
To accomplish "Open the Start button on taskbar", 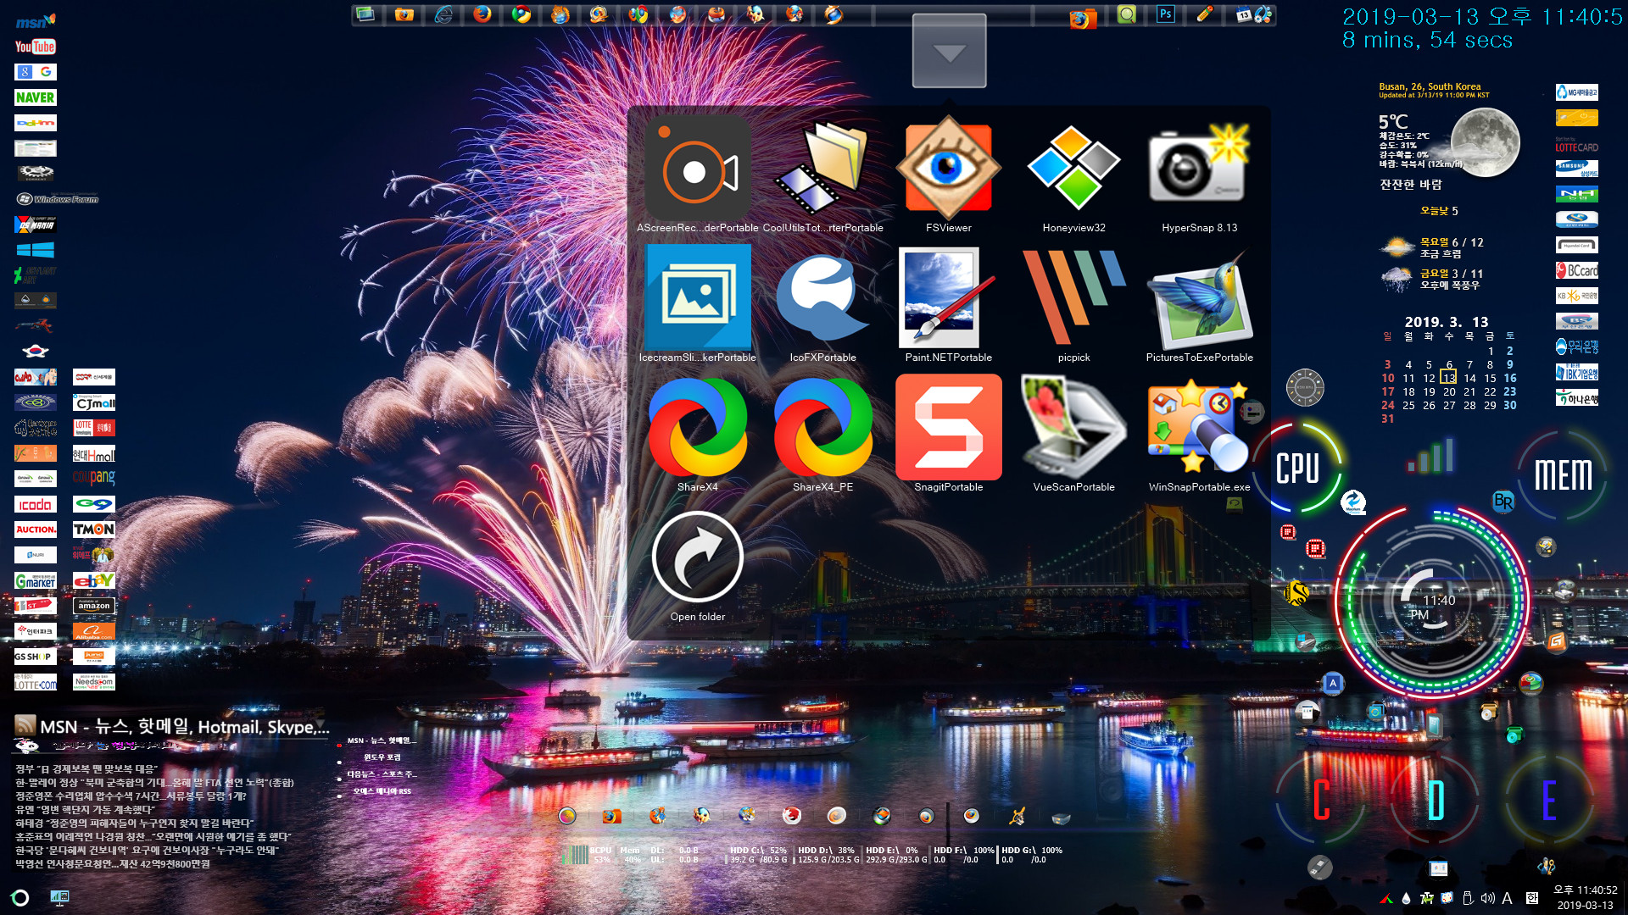I will point(20,898).
